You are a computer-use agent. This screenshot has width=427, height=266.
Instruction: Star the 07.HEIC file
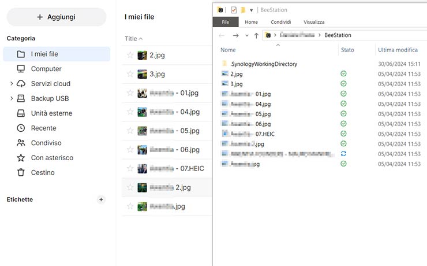[130, 169]
